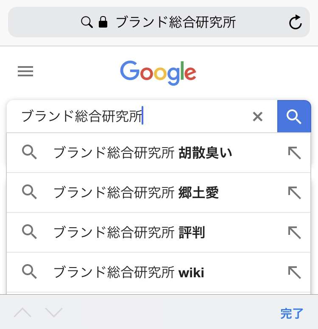Screen dimensions: 318x329
Task: Fill search with 胡散臭い suggestion arrow
Action: tap(294, 153)
